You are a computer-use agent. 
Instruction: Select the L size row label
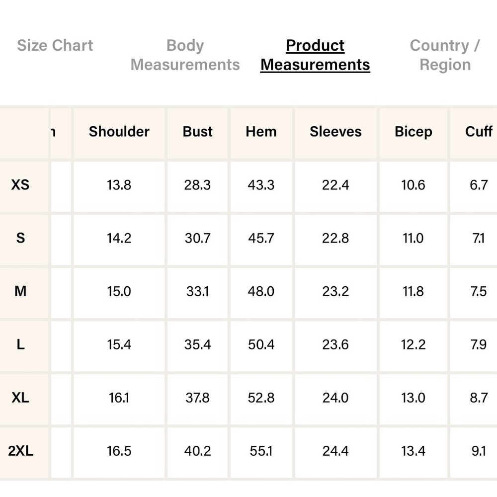click(x=20, y=344)
